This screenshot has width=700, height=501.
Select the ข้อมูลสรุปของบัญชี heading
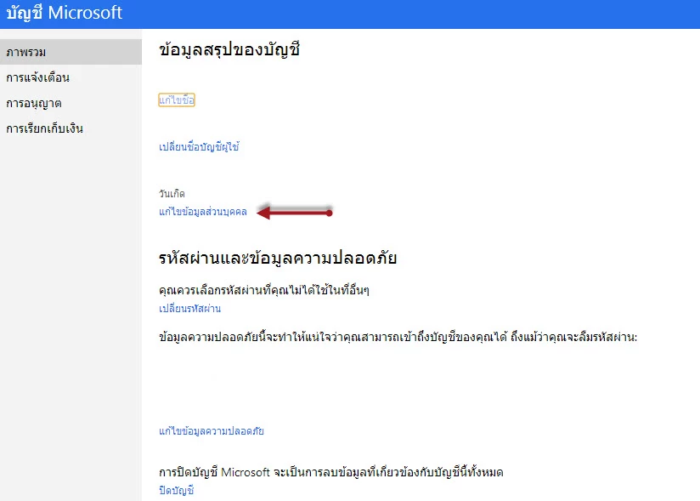229,49
